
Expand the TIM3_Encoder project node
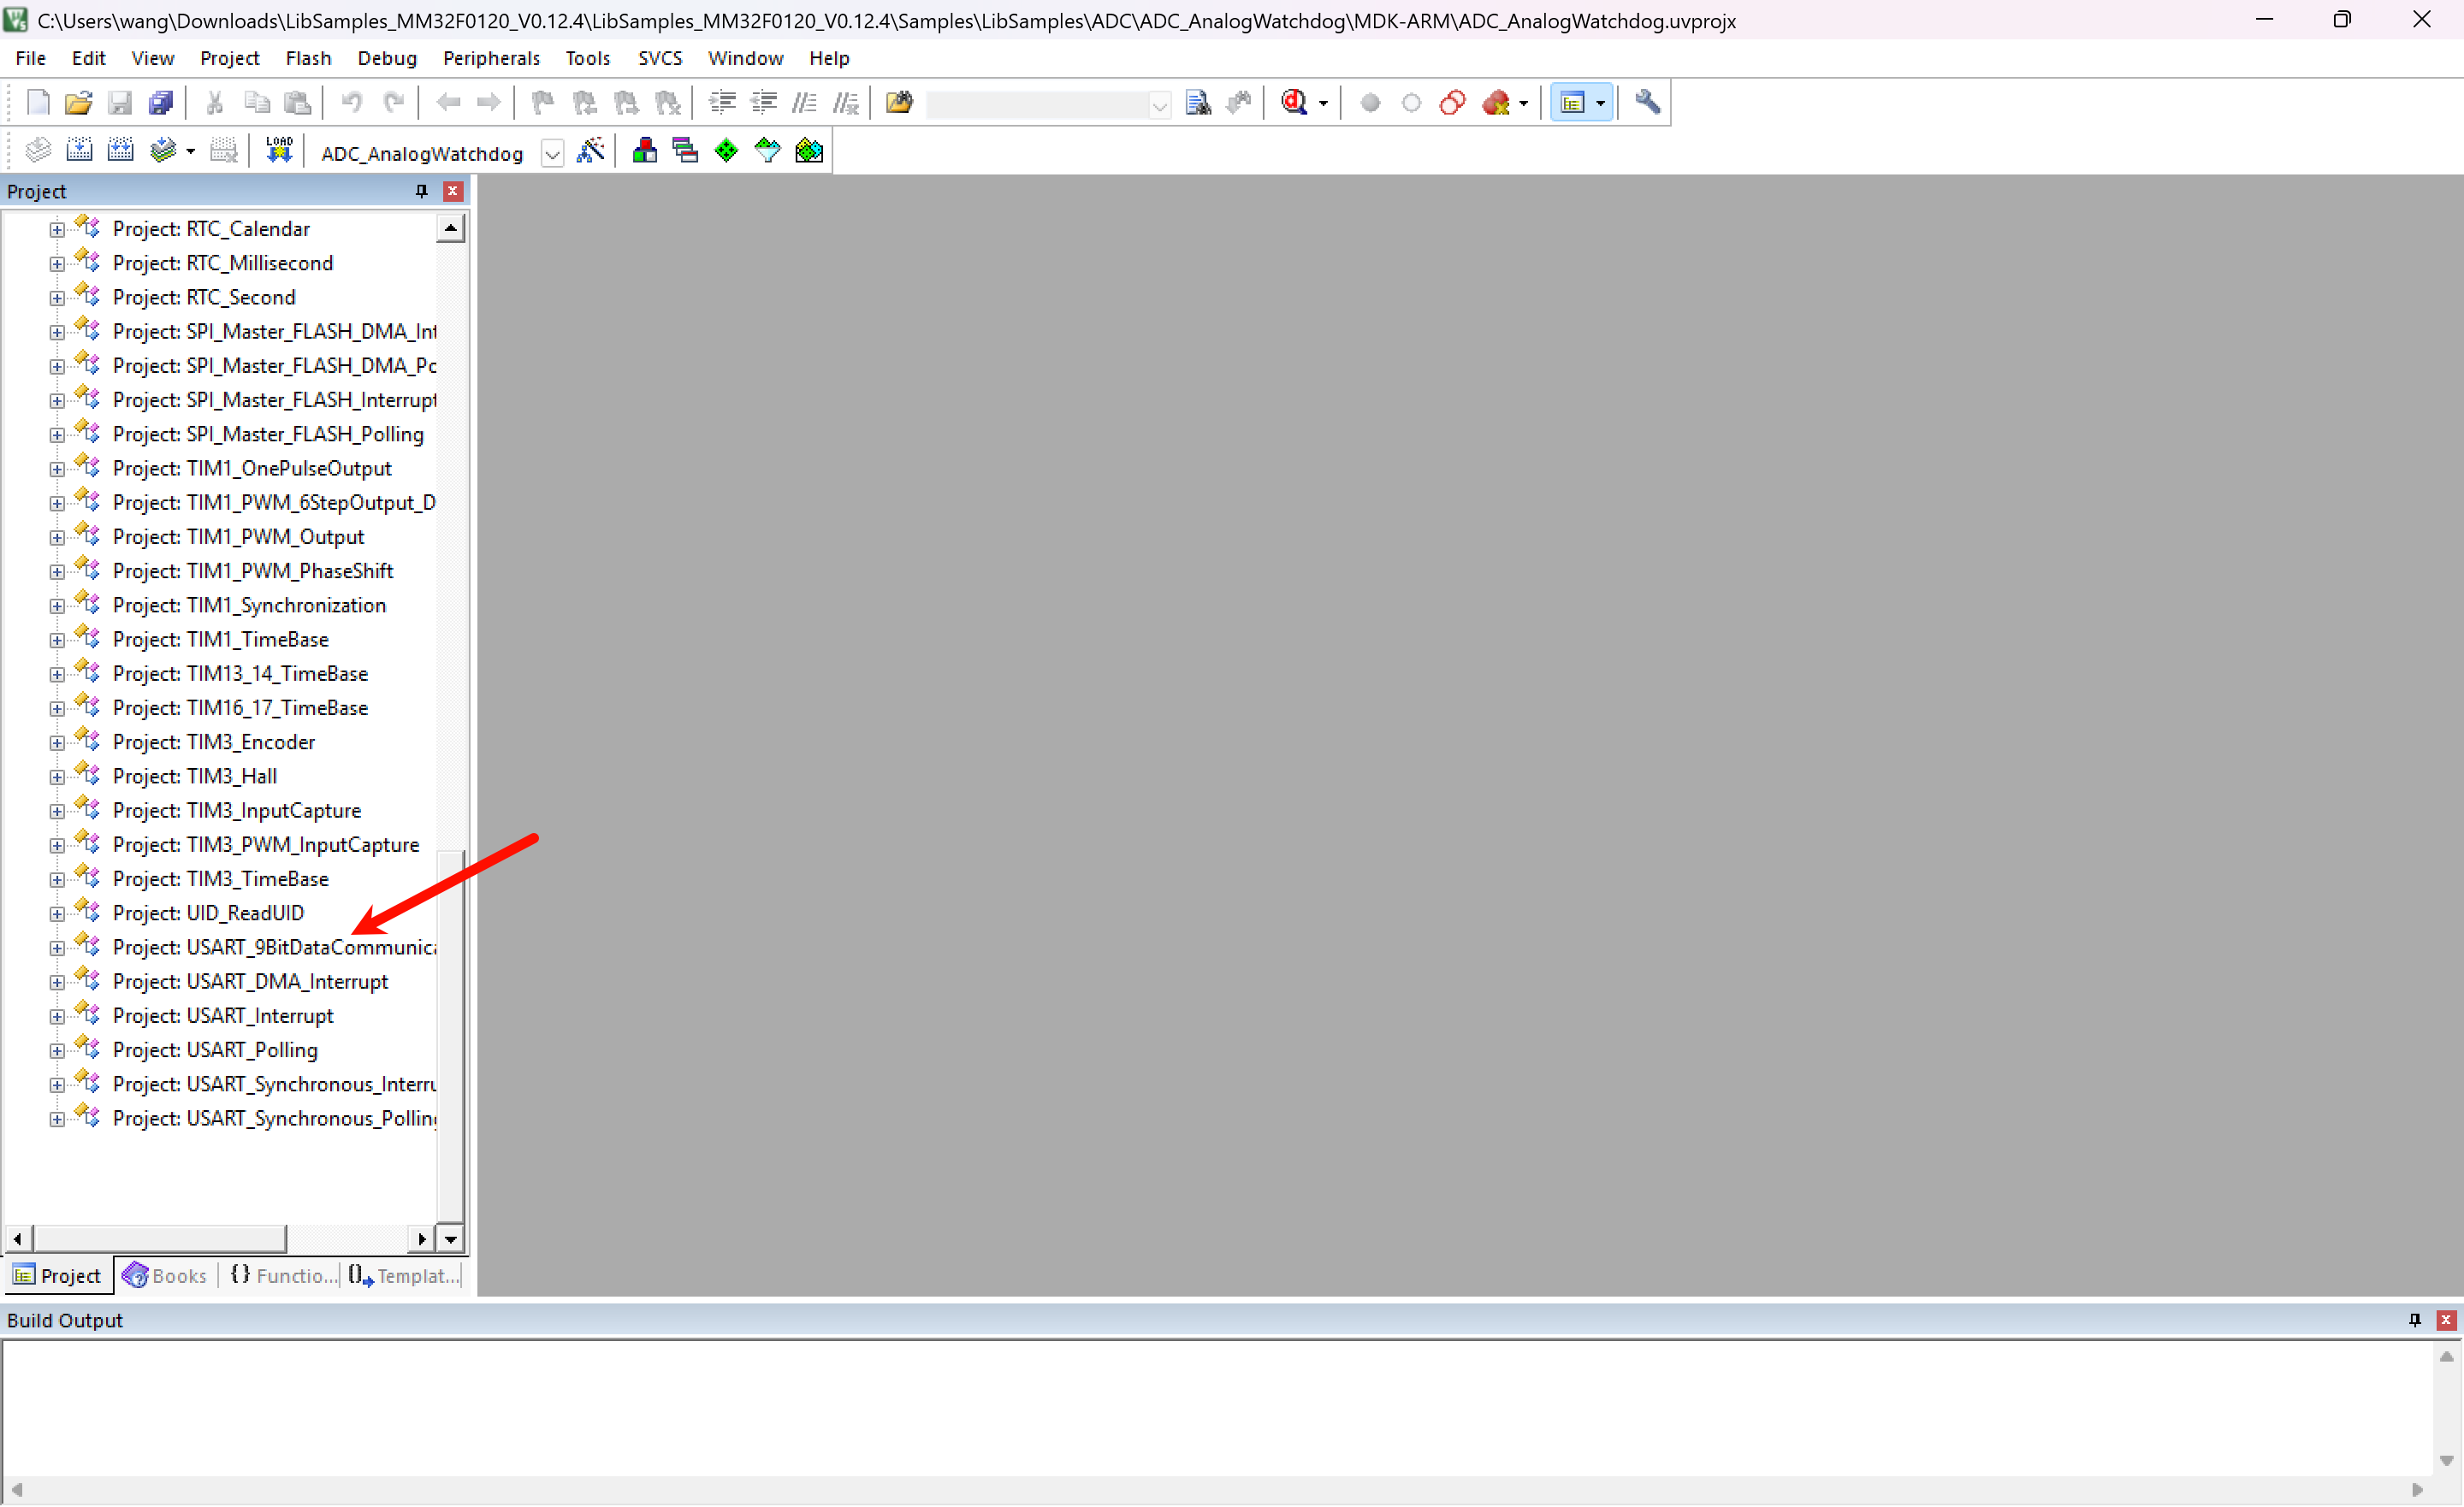(x=57, y=743)
